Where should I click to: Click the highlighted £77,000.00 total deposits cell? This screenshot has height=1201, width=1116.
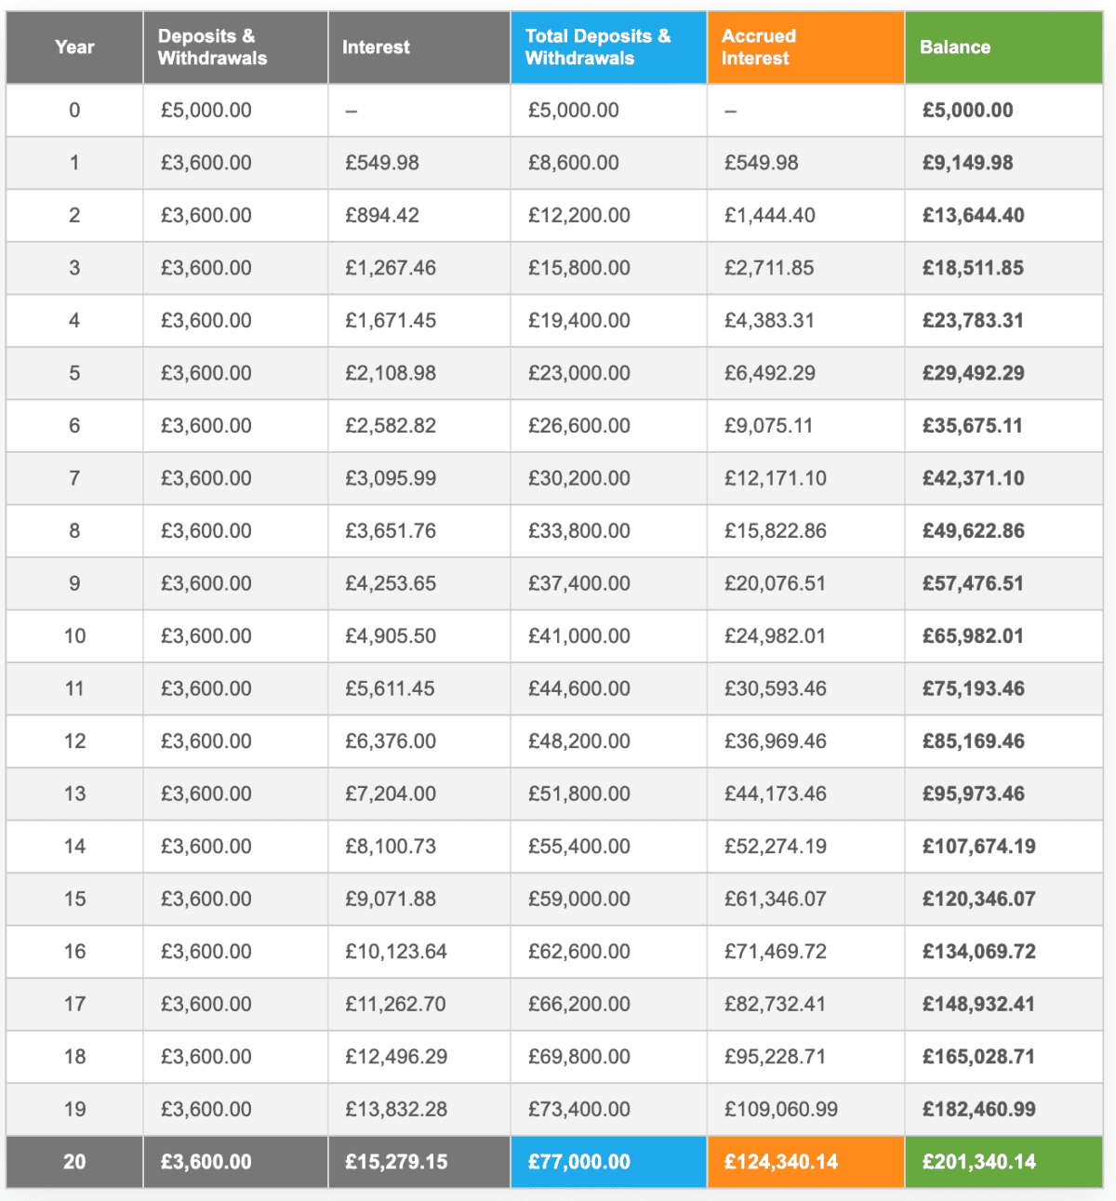click(578, 1162)
